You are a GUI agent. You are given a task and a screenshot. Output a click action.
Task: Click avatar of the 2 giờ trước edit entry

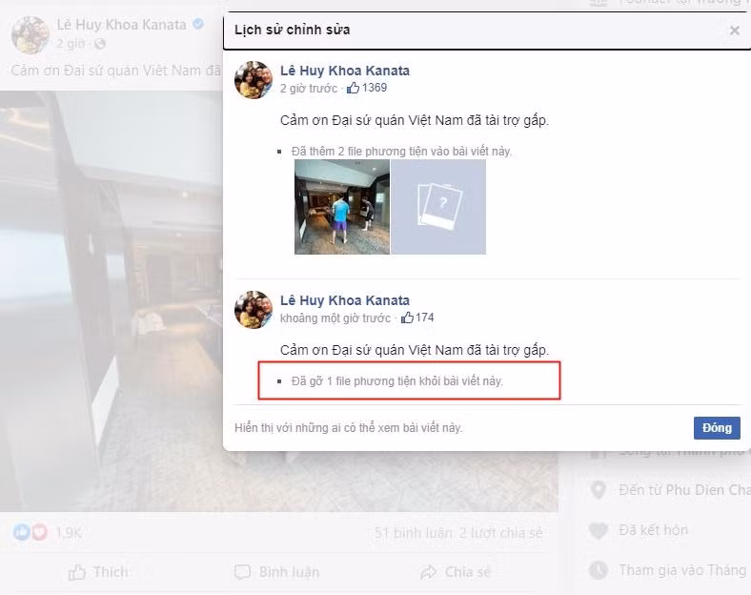tap(254, 79)
